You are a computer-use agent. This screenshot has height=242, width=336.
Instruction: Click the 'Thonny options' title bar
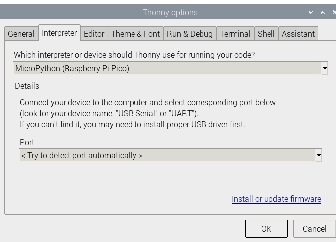(170, 12)
